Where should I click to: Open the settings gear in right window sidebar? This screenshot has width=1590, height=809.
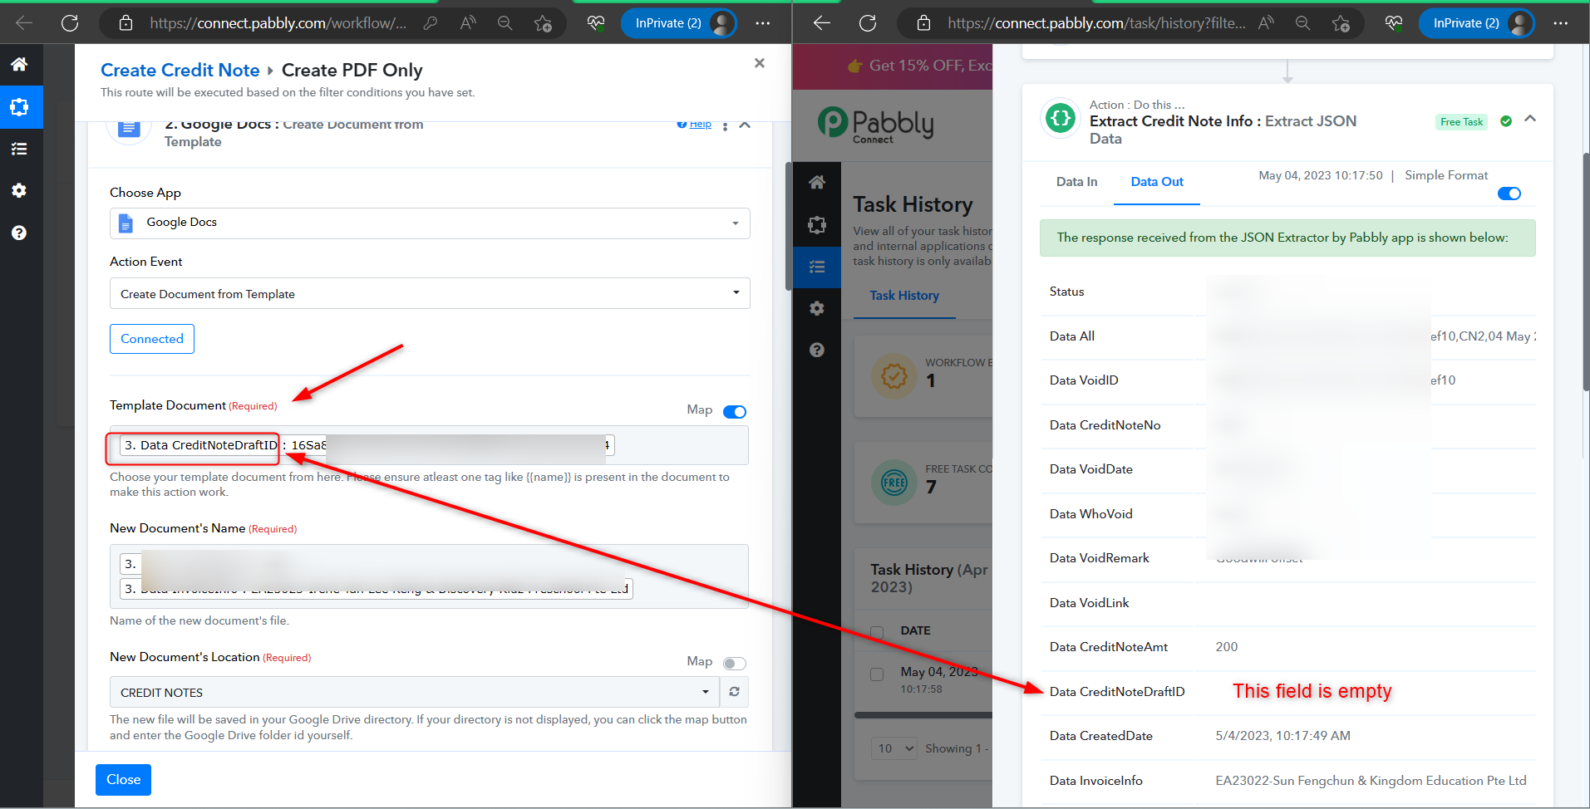817,308
